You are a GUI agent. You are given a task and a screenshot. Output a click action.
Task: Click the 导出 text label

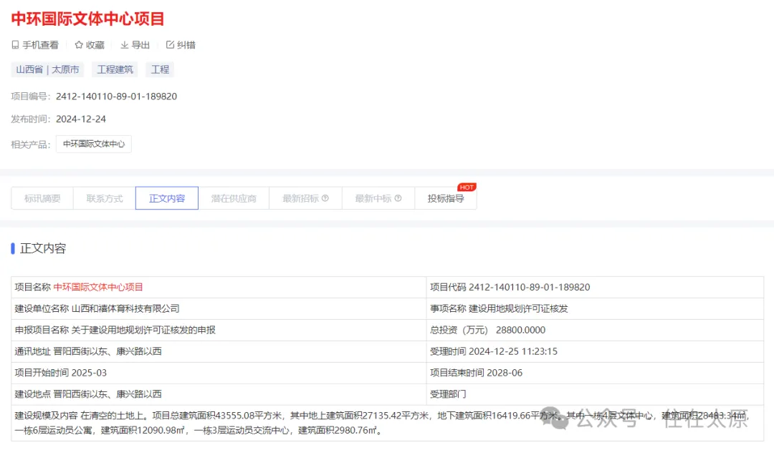[140, 45]
